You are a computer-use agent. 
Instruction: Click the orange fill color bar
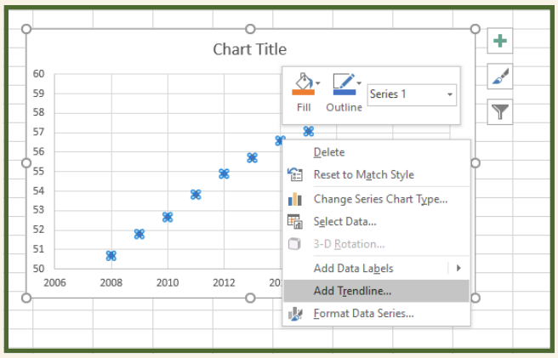tap(303, 92)
